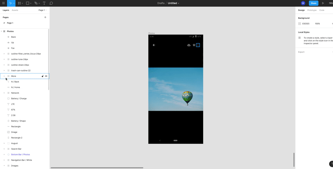Select the Move tool in toolbar
This screenshot has height=169, width=333.
pyautogui.click(x=10, y=3)
